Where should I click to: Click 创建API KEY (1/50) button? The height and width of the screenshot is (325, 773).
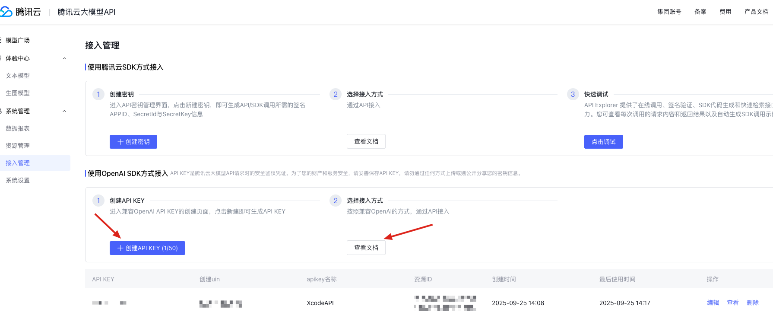147,248
